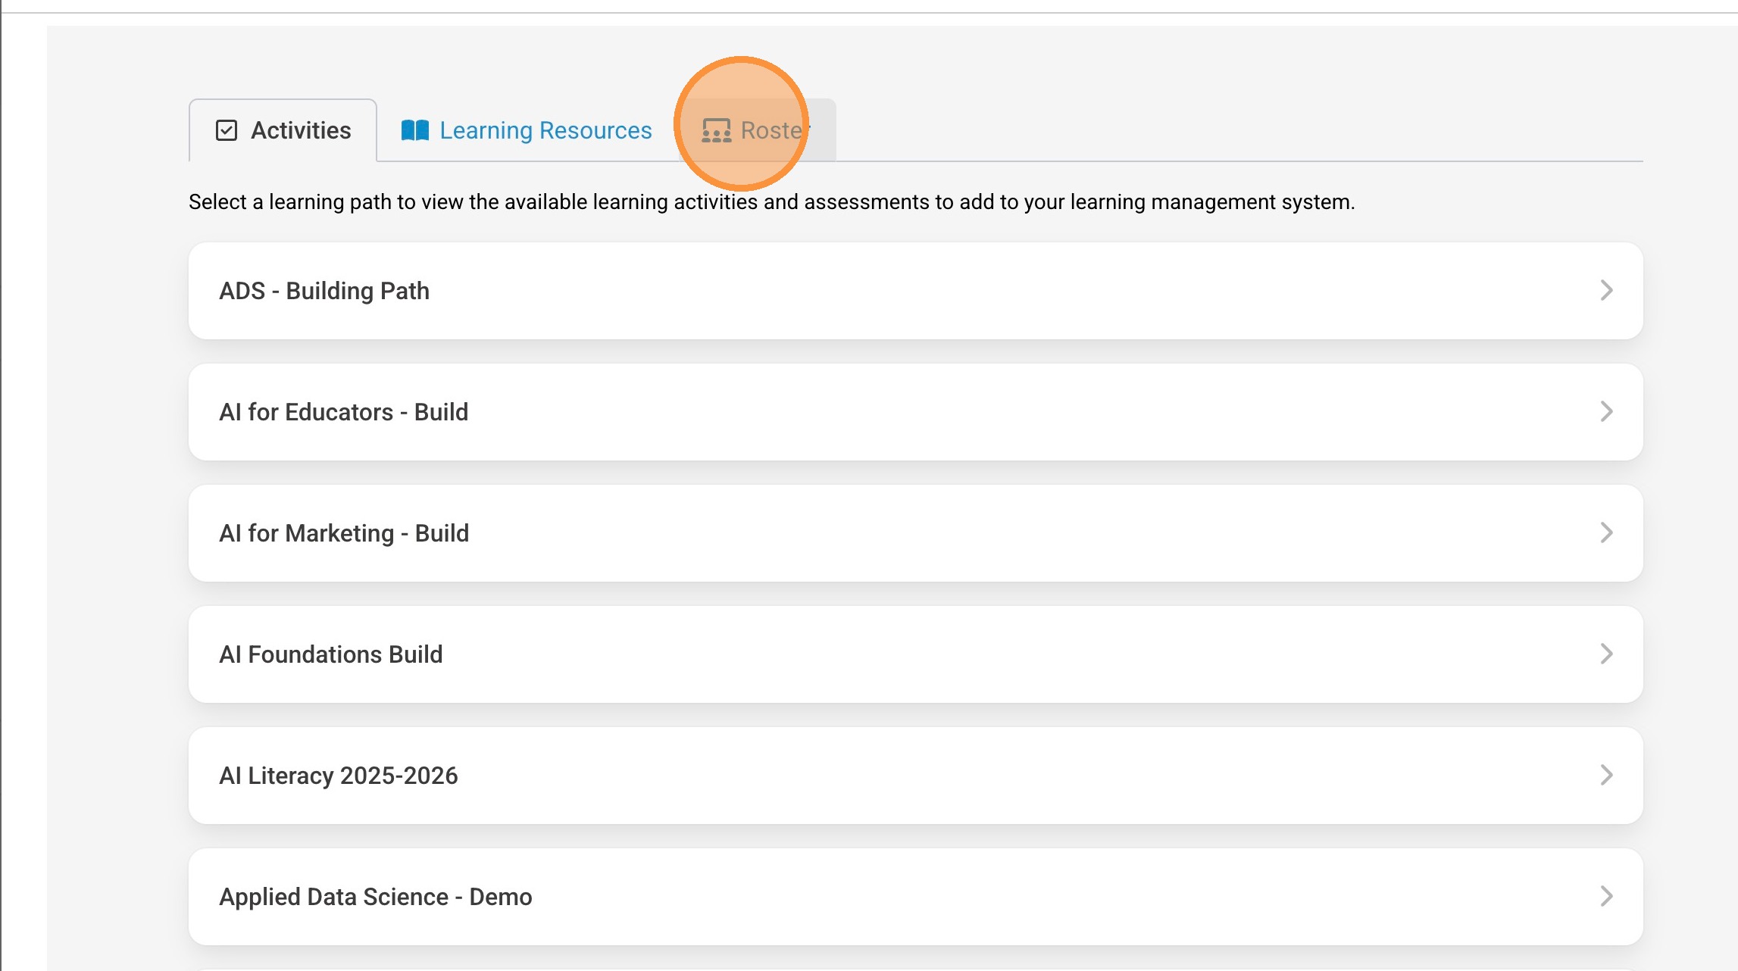Expand ADS - Building Path chevron
This screenshot has width=1738, height=971.
click(x=1606, y=290)
